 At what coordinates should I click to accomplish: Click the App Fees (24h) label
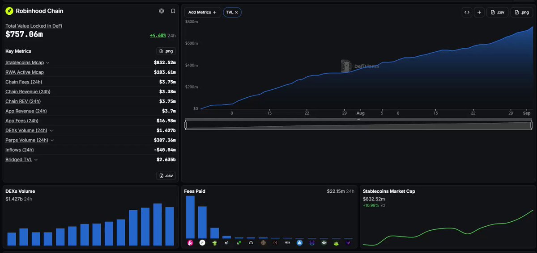click(x=22, y=121)
